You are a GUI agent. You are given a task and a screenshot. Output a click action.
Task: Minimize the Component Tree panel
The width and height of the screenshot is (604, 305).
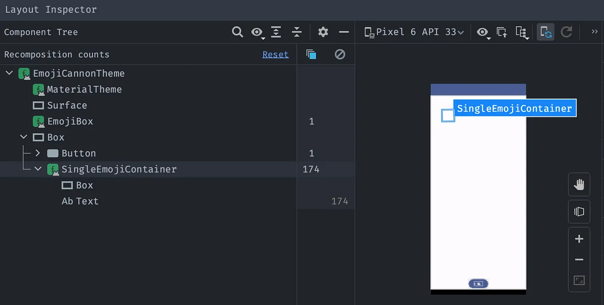344,32
